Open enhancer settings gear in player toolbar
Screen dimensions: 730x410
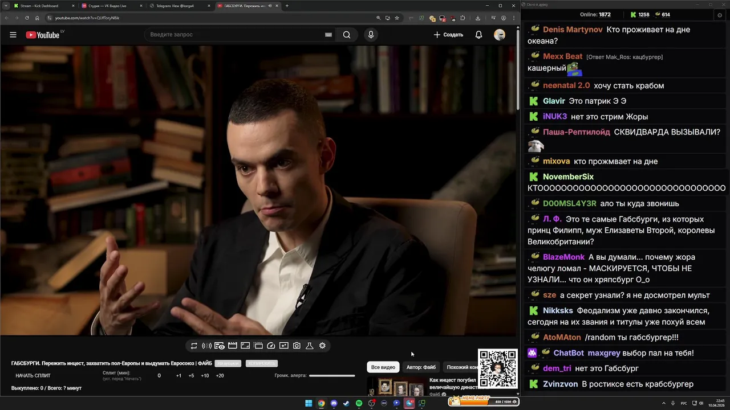(x=322, y=346)
